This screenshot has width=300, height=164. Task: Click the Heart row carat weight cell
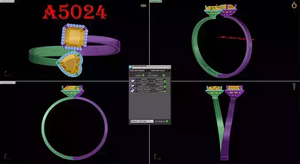[x=160, y=87]
